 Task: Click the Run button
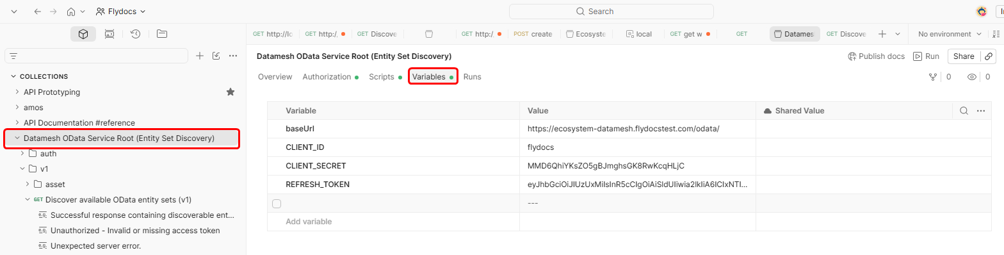pyautogui.click(x=927, y=56)
